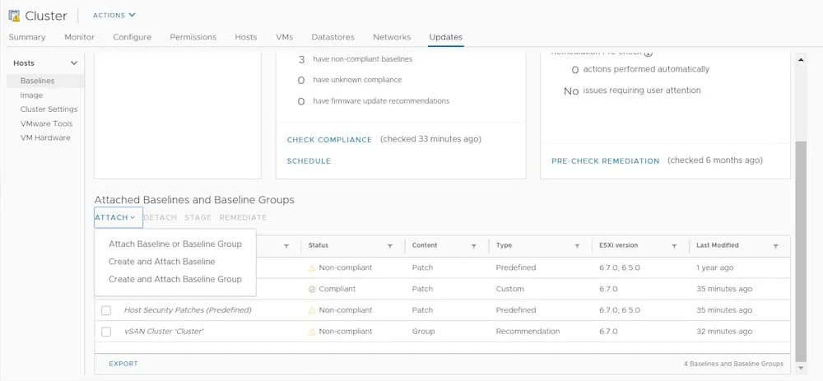Viewport: 823px width, 381px height.
Task: Click '32 minutes ago' cell
Action: click(x=723, y=332)
